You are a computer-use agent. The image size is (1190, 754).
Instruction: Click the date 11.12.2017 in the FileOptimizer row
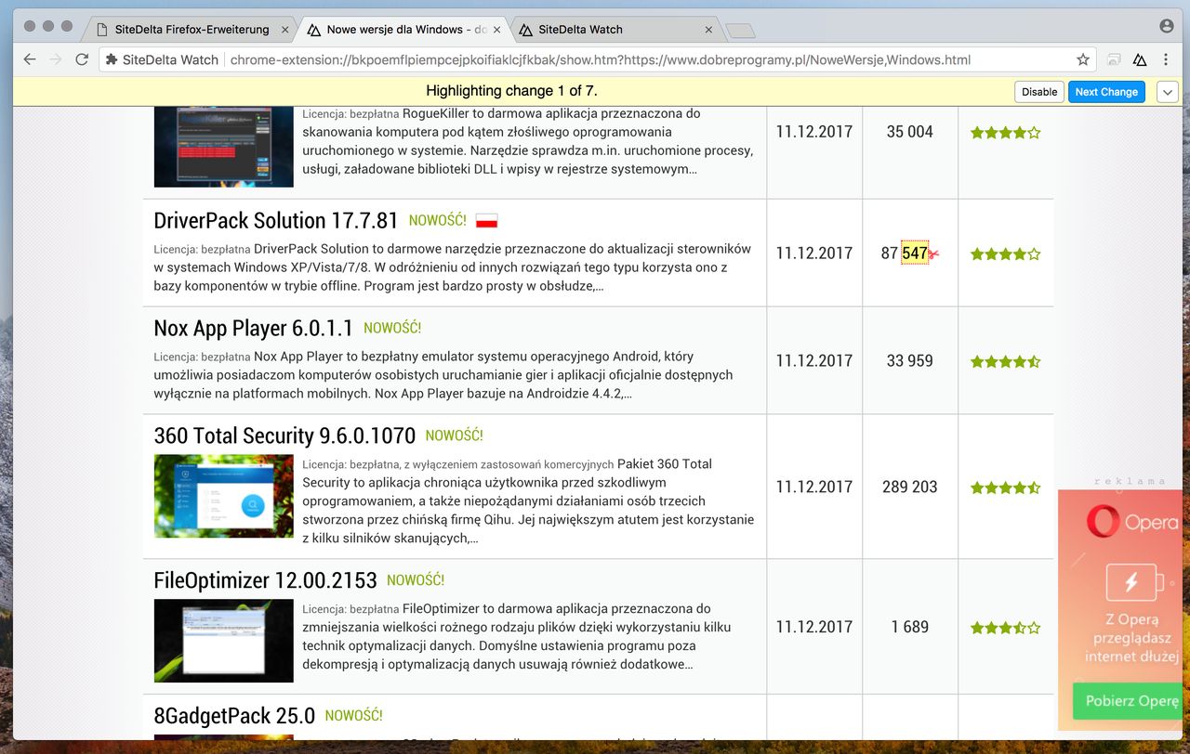click(814, 627)
